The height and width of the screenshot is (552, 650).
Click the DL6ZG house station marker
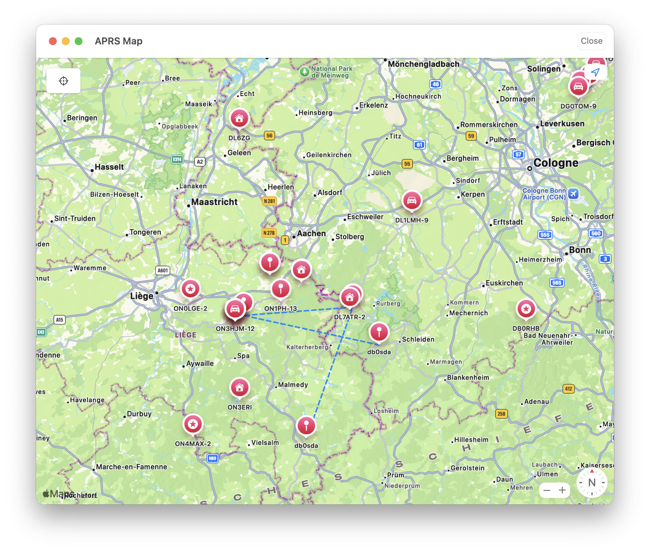[x=239, y=118]
